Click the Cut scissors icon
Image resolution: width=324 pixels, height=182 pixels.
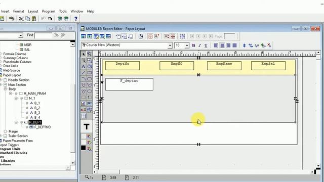click(x=21, y=19)
